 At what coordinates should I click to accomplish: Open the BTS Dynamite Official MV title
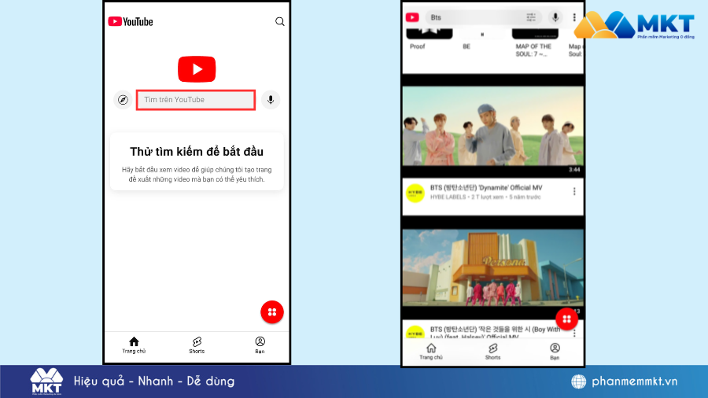click(x=486, y=188)
